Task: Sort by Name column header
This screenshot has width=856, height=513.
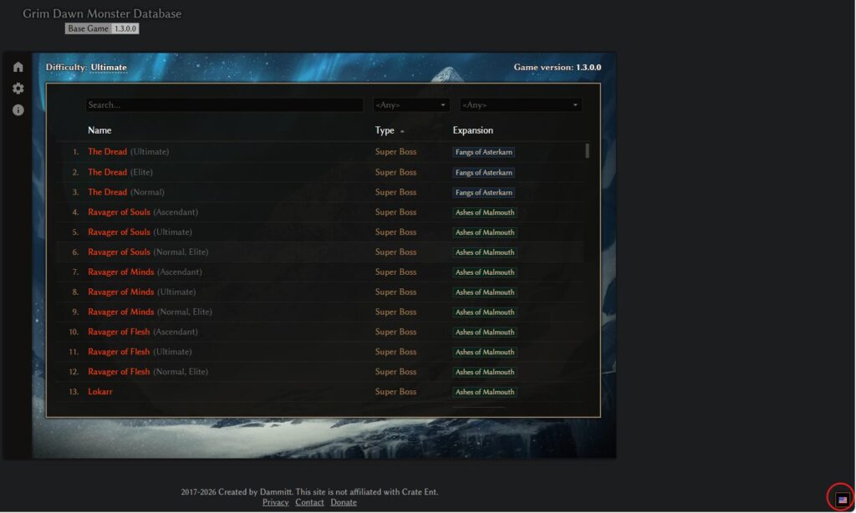Action: (99, 130)
